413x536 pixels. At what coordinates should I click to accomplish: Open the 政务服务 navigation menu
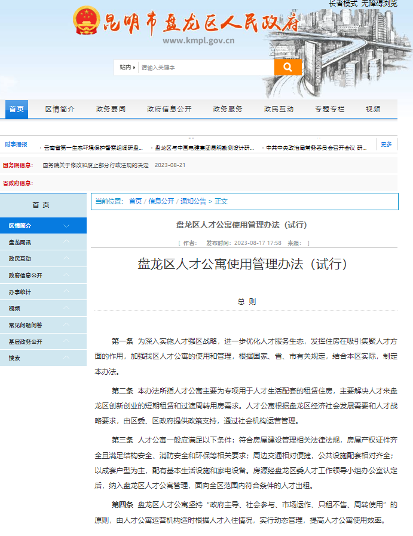(228, 109)
